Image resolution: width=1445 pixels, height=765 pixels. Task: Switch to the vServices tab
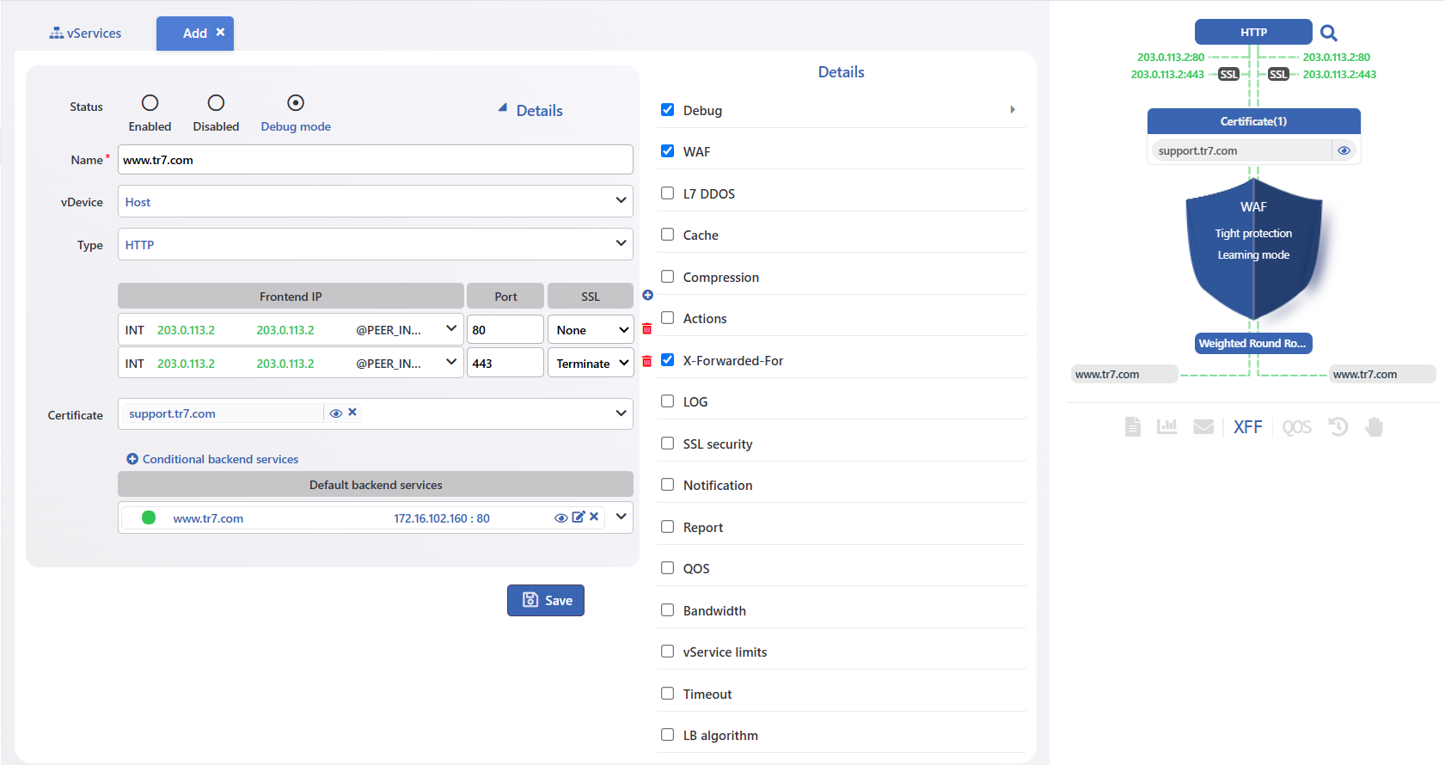(85, 33)
